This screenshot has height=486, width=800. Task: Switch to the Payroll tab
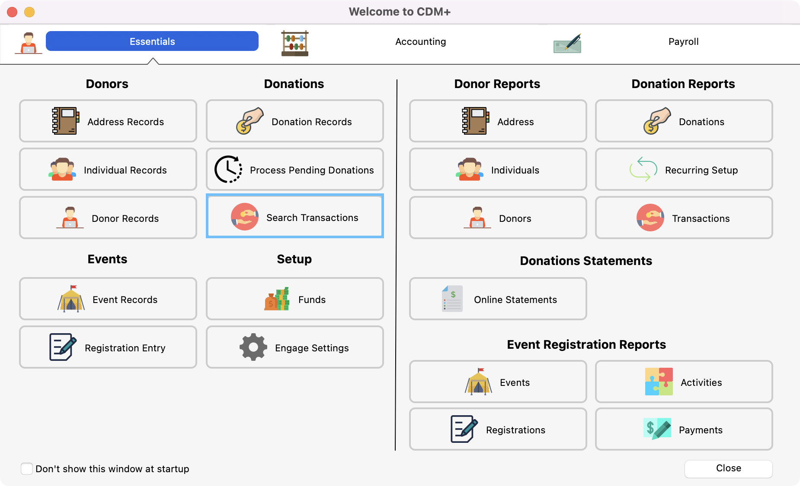[x=683, y=42]
